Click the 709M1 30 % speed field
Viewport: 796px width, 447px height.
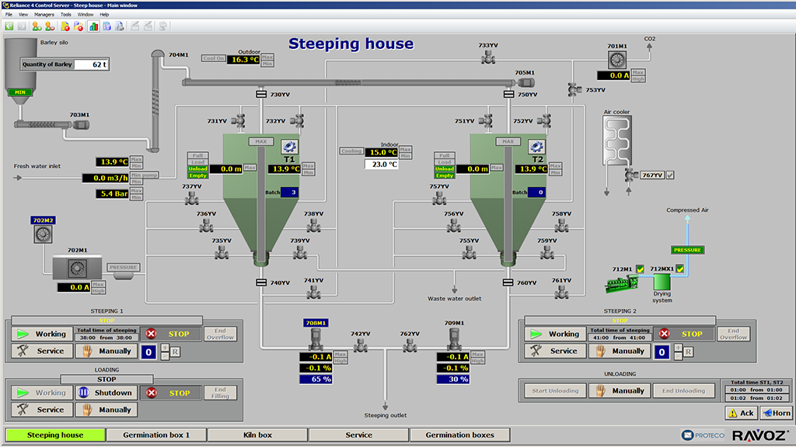pos(453,379)
